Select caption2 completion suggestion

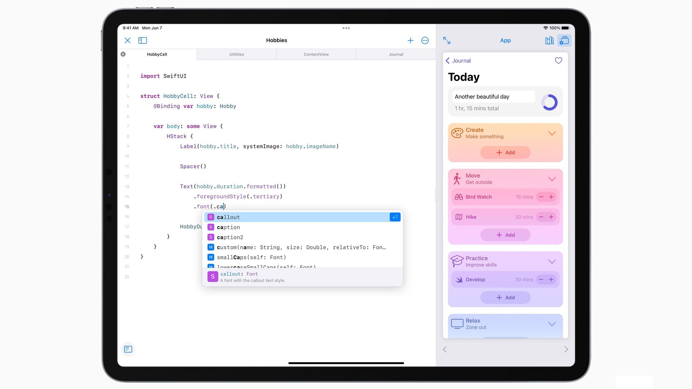(302, 237)
